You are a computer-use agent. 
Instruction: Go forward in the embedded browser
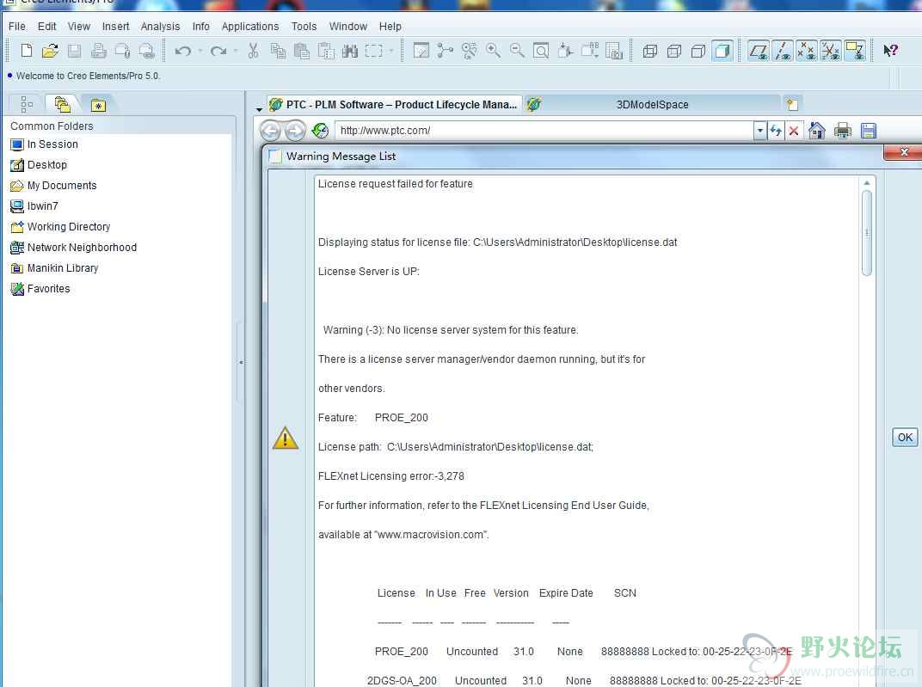(295, 131)
